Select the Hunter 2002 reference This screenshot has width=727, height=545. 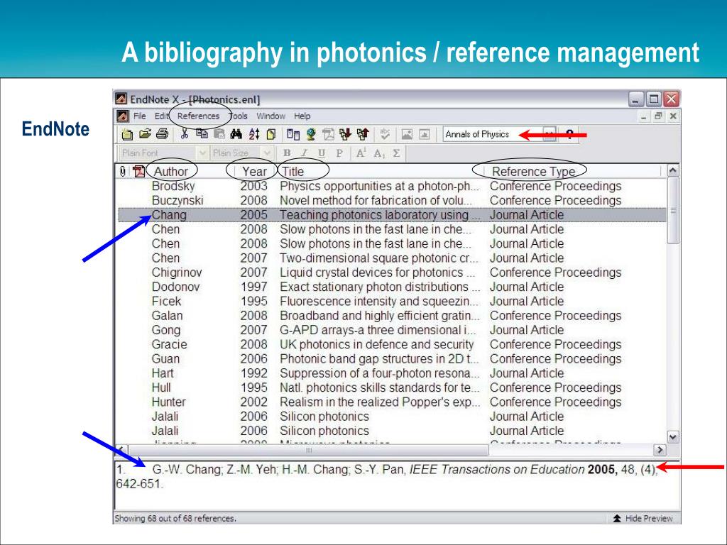(x=392, y=402)
